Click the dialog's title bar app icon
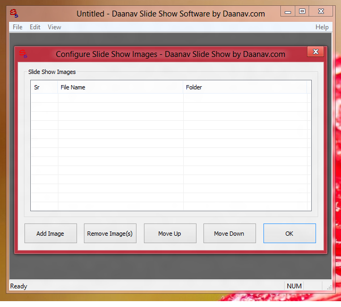 23,54
